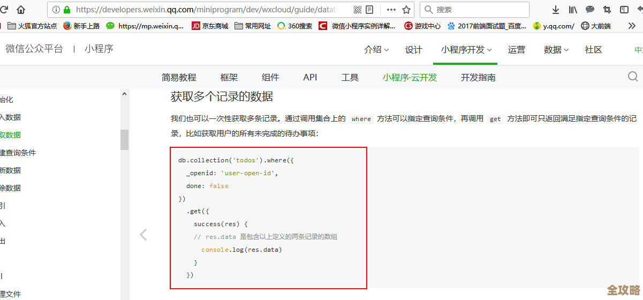Click the sidebar scrollbar up arrow
643x300 pixels.
[x=125, y=94]
